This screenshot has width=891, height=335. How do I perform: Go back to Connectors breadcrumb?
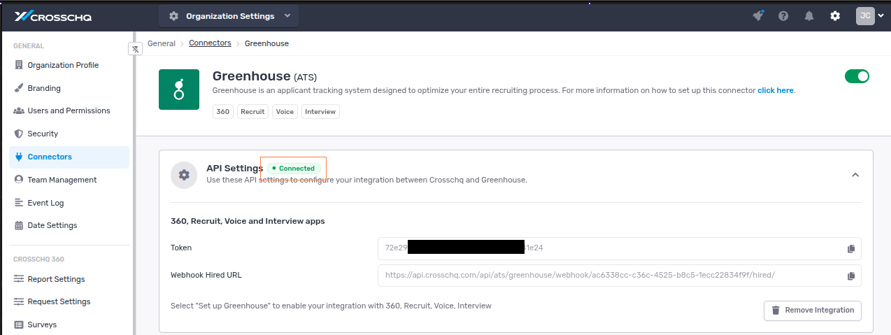210,43
